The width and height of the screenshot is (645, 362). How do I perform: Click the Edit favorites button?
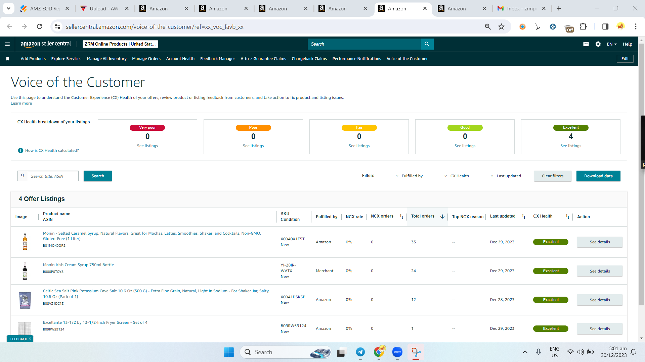(x=625, y=59)
